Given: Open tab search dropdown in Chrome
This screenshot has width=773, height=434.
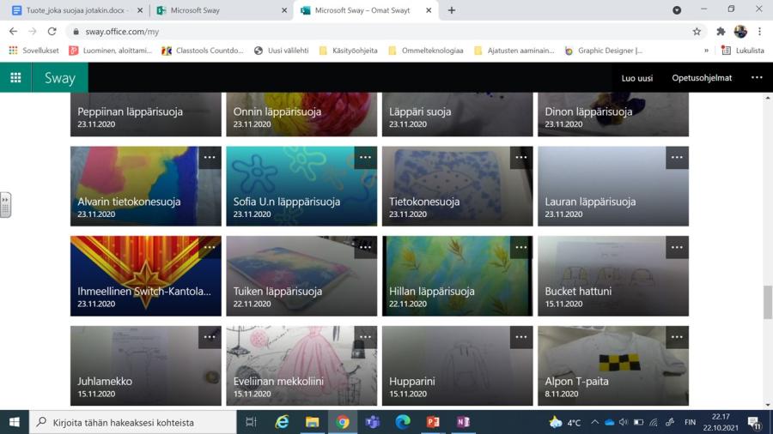Looking at the screenshot, I should pos(677,9).
